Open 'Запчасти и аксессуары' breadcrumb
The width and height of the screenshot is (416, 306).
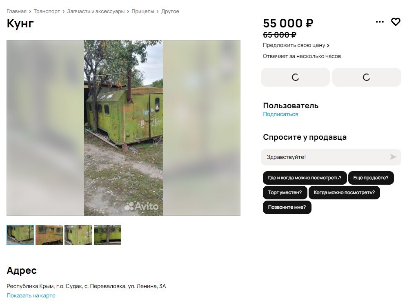click(x=96, y=11)
